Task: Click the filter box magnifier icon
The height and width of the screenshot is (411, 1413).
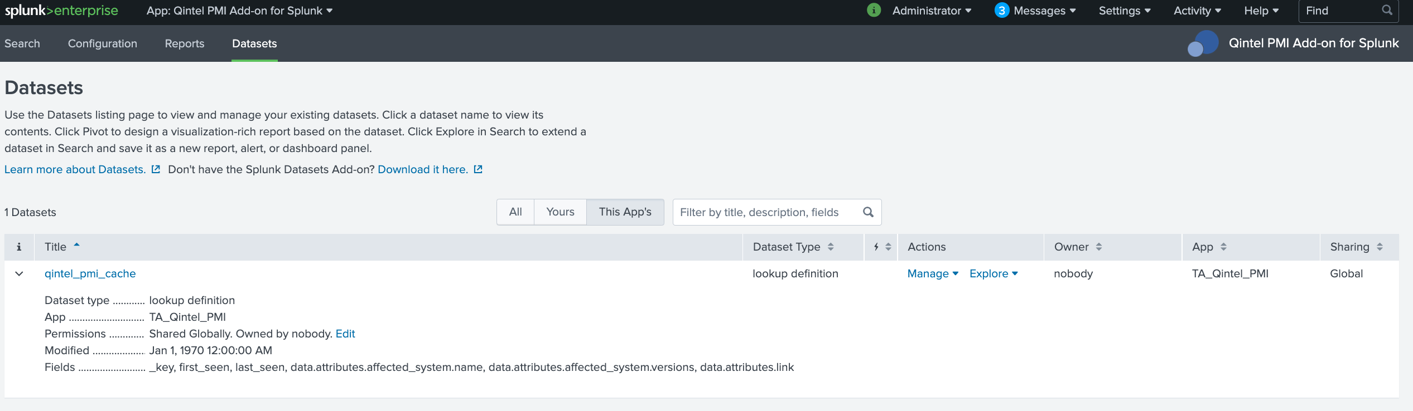Action: tap(868, 212)
